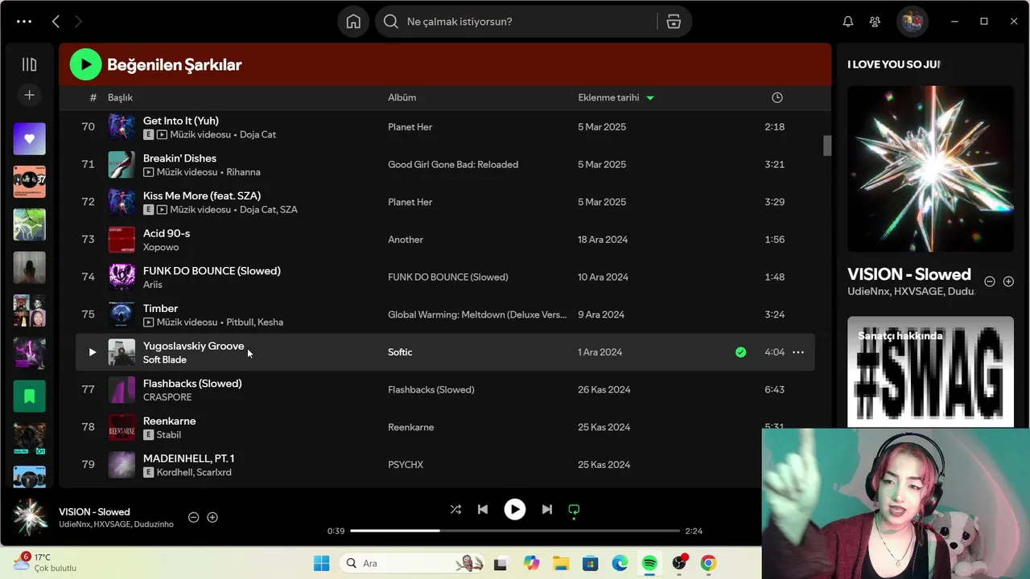Open more options for Yugoslavskiy Groove
This screenshot has height=579, width=1030.
tap(798, 352)
